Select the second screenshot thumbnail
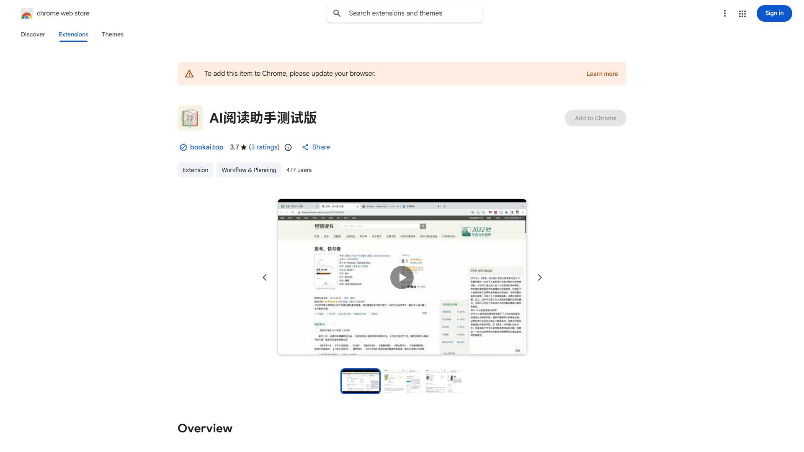This screenshot has height=452, width=804. pyautogui.click(x=402, y=381)
